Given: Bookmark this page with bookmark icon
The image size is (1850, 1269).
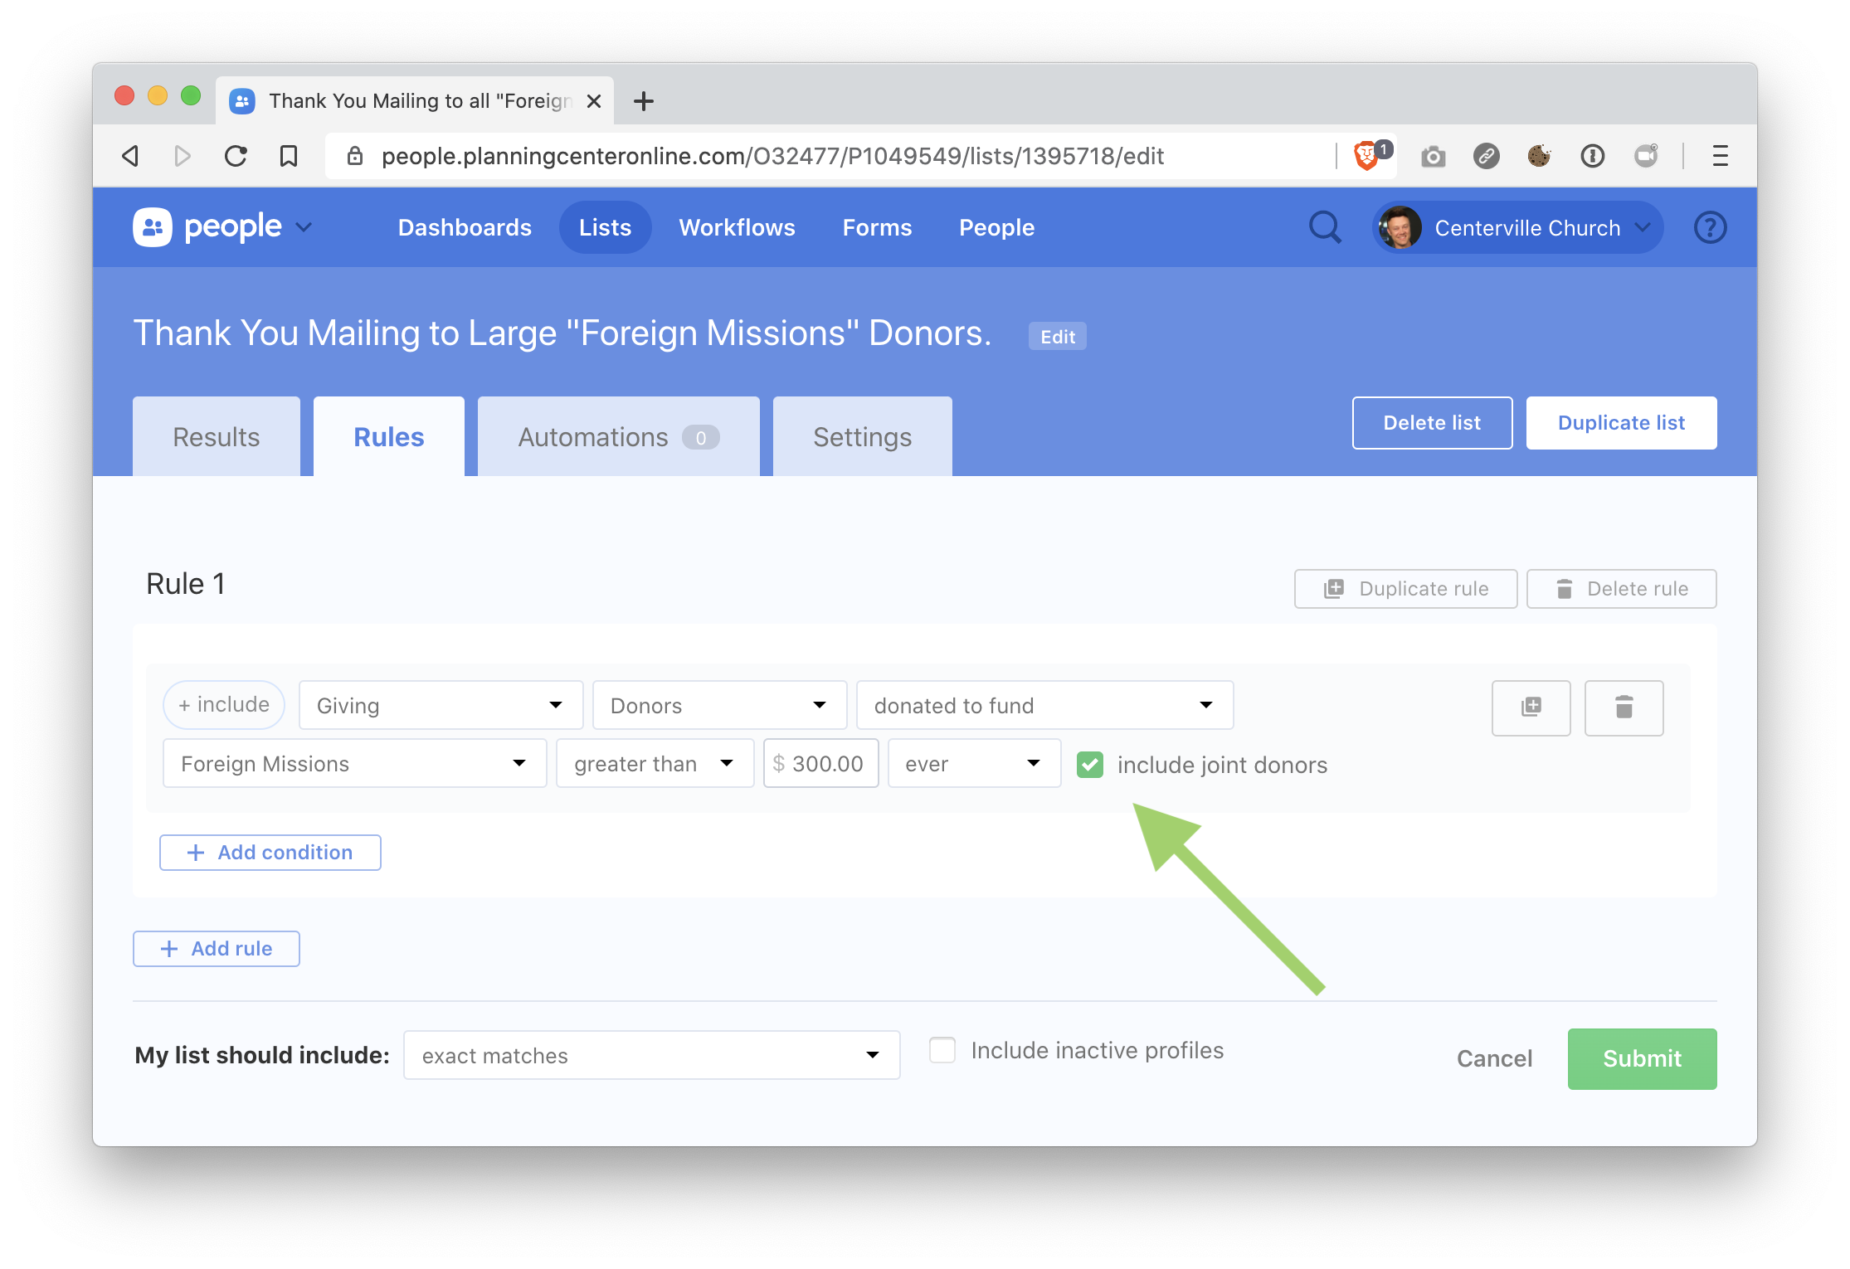Looking at the screenshot, I should 289,156.
